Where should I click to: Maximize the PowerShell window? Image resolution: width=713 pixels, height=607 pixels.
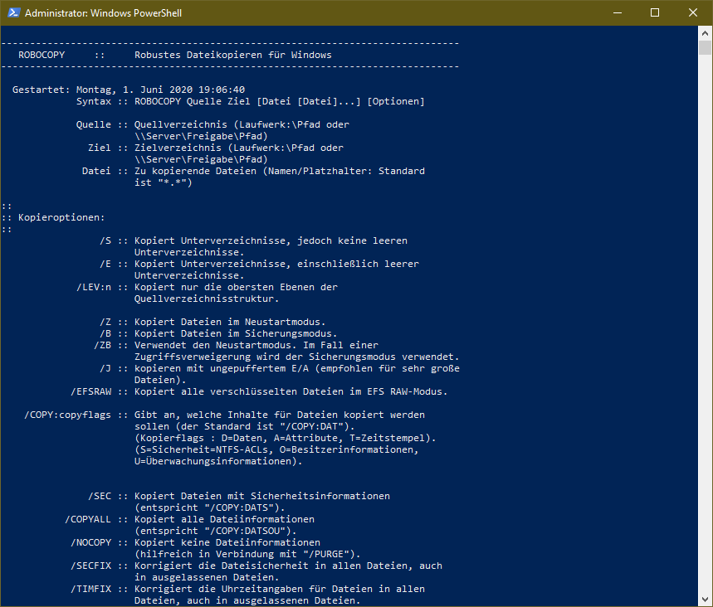point(655,12)
